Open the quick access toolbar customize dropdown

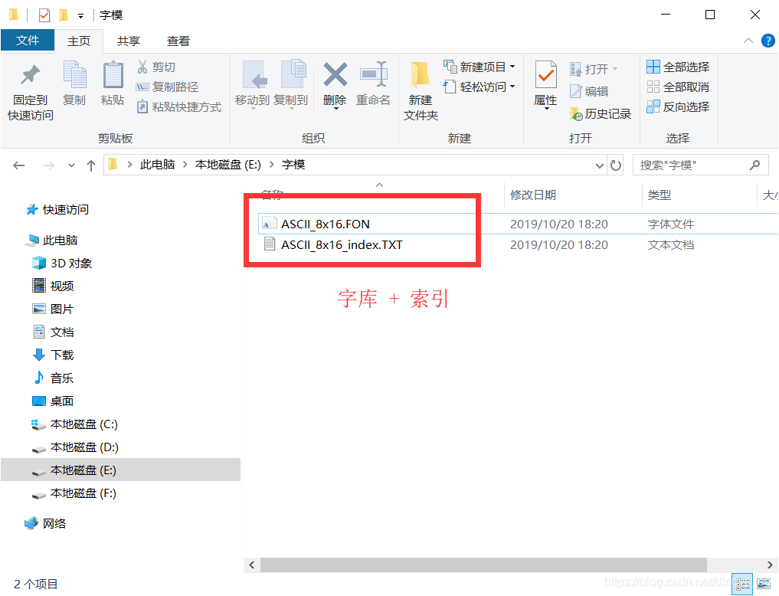coord(80,16)
